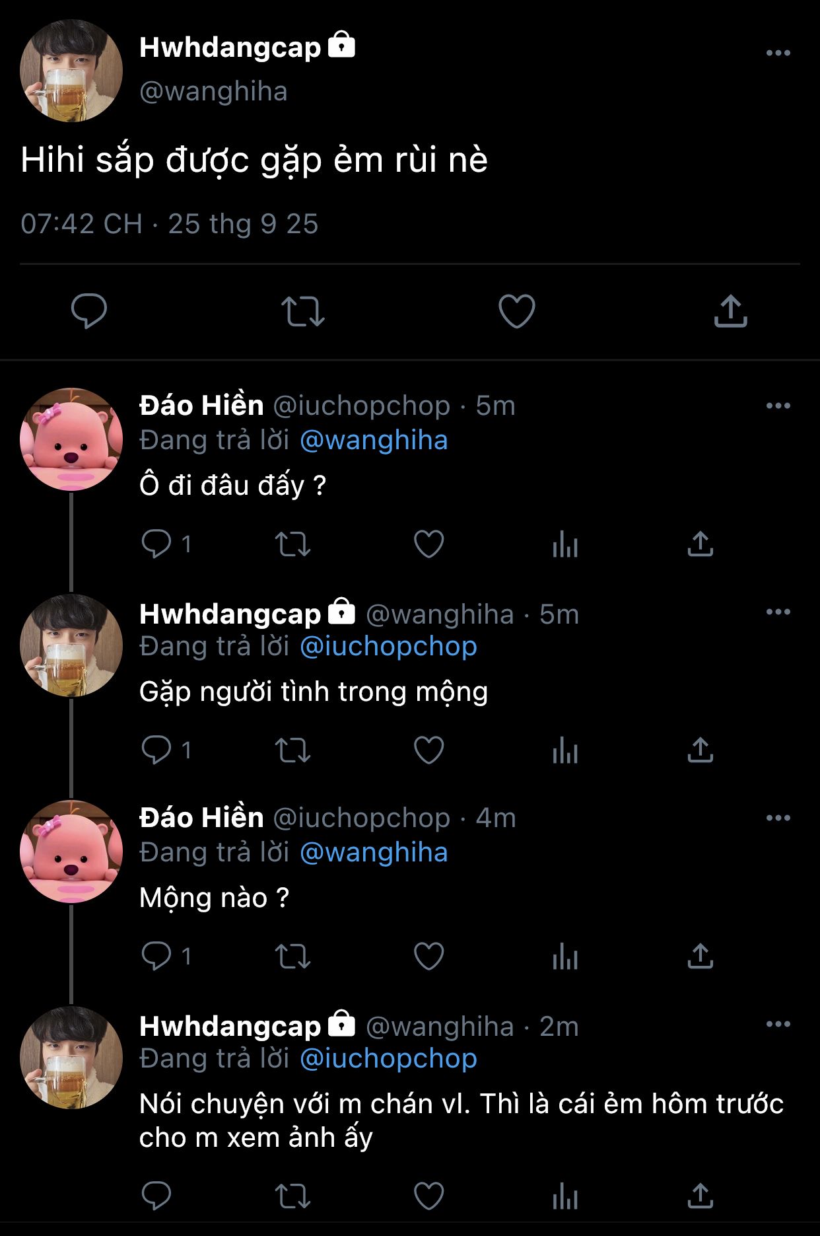Open more options on 'Ô đi đâu đấy ?' reply

click(x=778, y=406)
